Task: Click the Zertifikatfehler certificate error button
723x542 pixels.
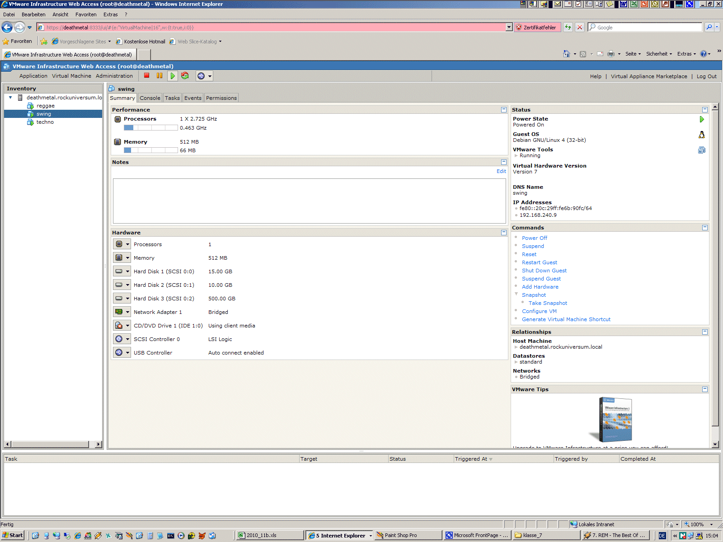Action: 537,28
